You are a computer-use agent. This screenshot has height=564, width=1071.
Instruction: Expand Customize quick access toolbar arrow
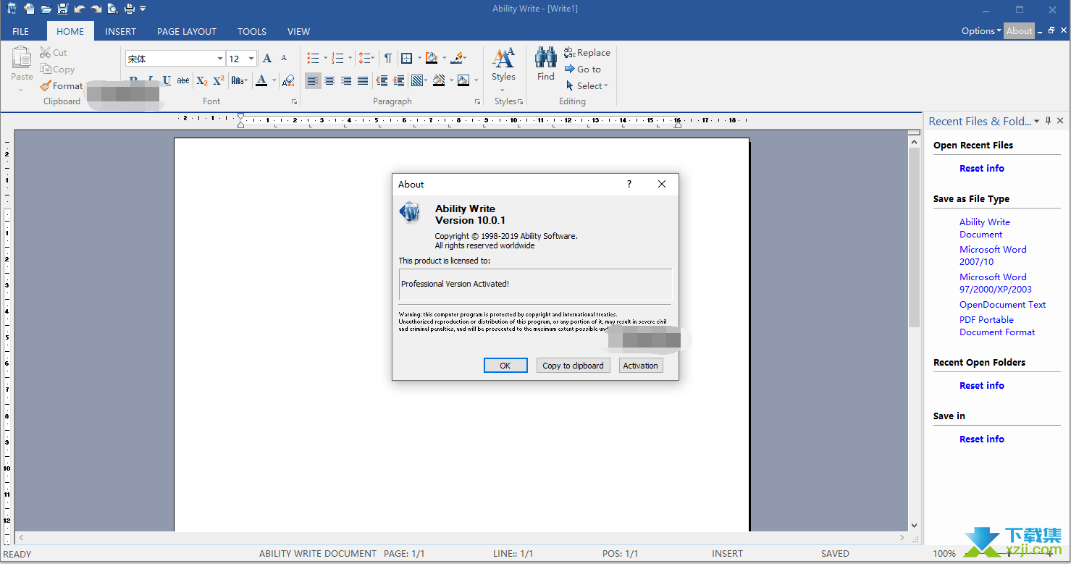click(x=143, y=9)
